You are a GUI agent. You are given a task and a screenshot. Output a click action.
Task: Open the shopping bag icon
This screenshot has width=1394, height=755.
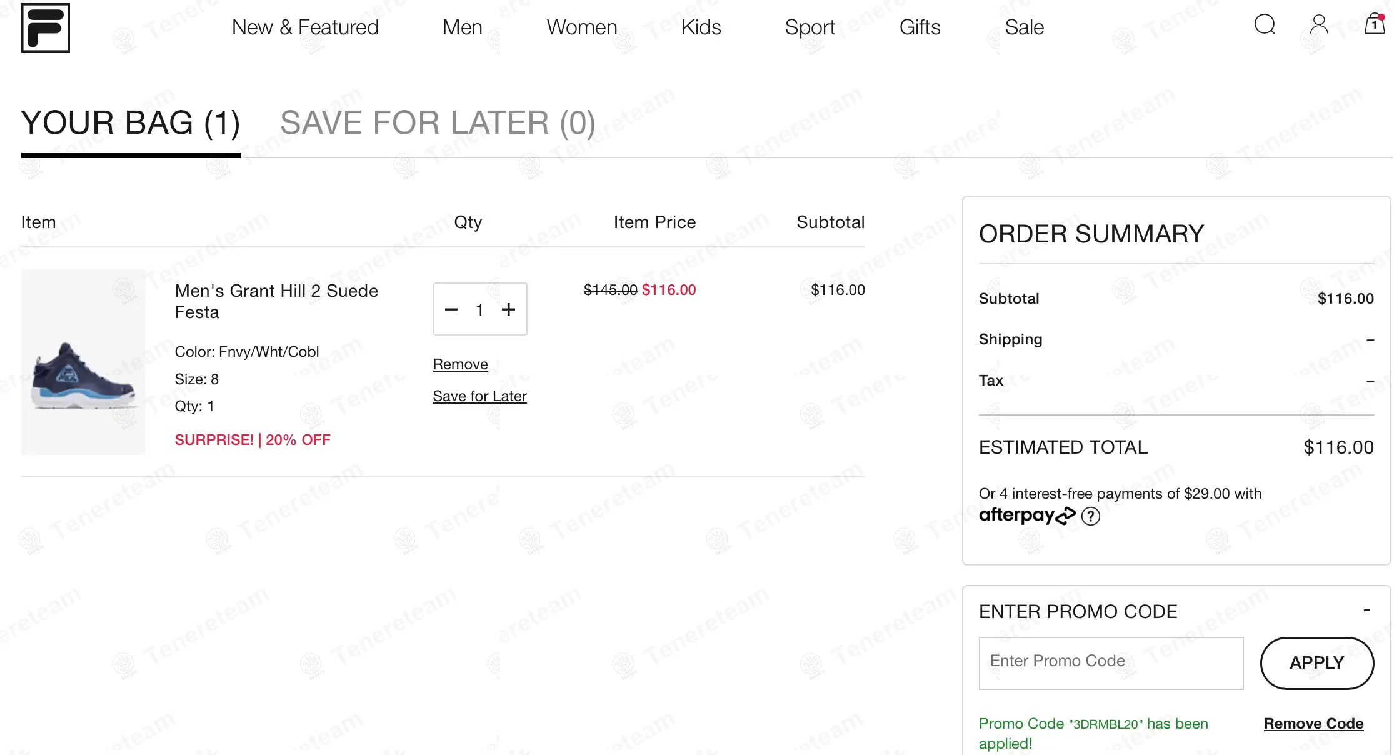pyautogui.click(x=1374, y=24)
